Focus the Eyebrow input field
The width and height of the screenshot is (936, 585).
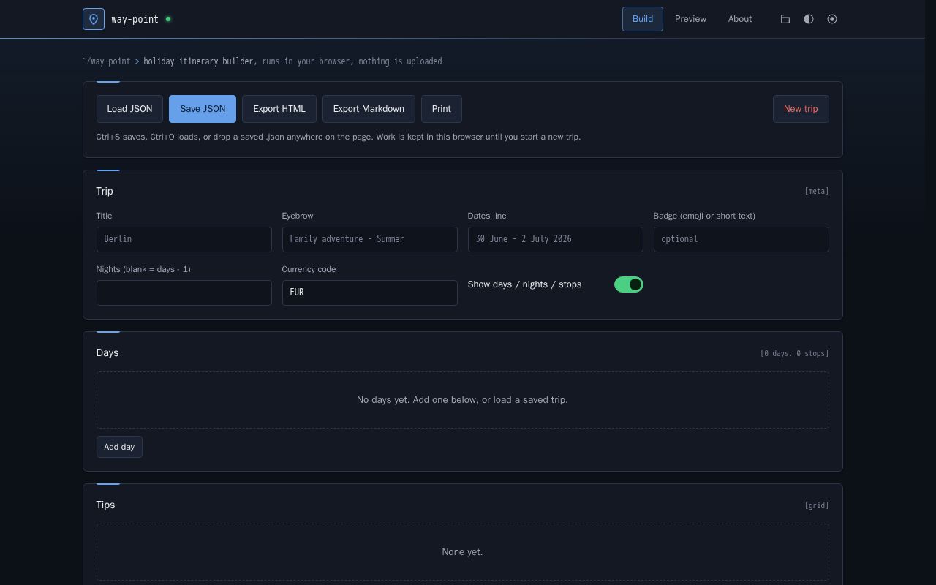[370, 239]
